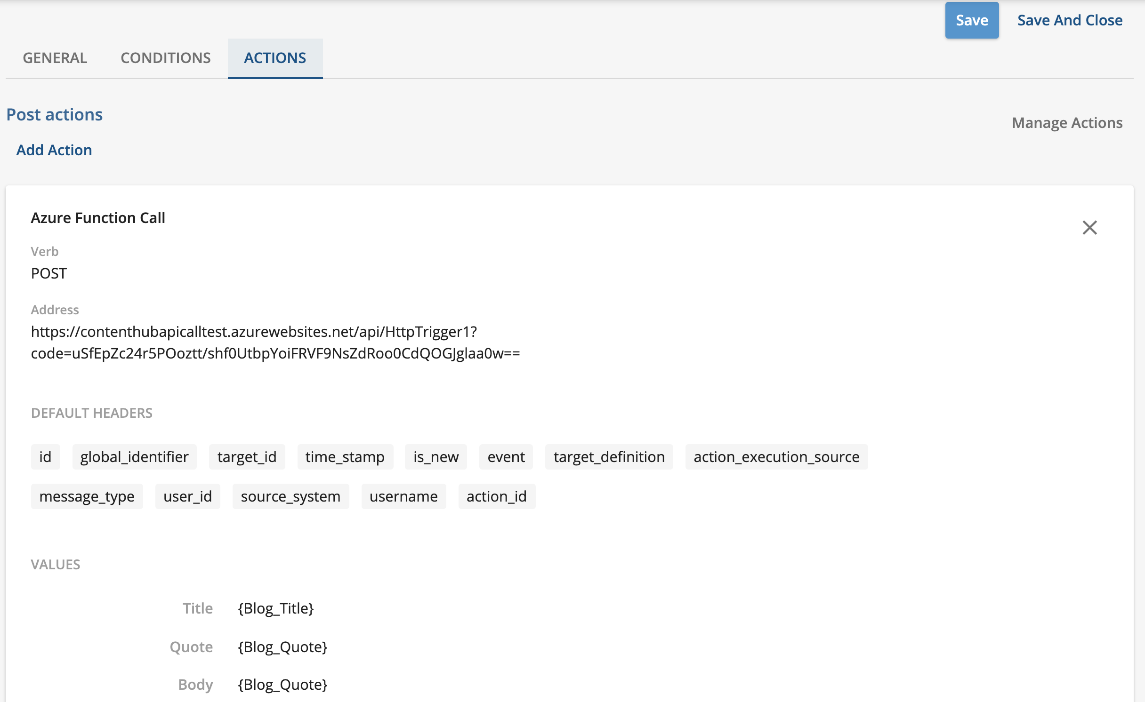Click the user_id header tag

[188, 496]
